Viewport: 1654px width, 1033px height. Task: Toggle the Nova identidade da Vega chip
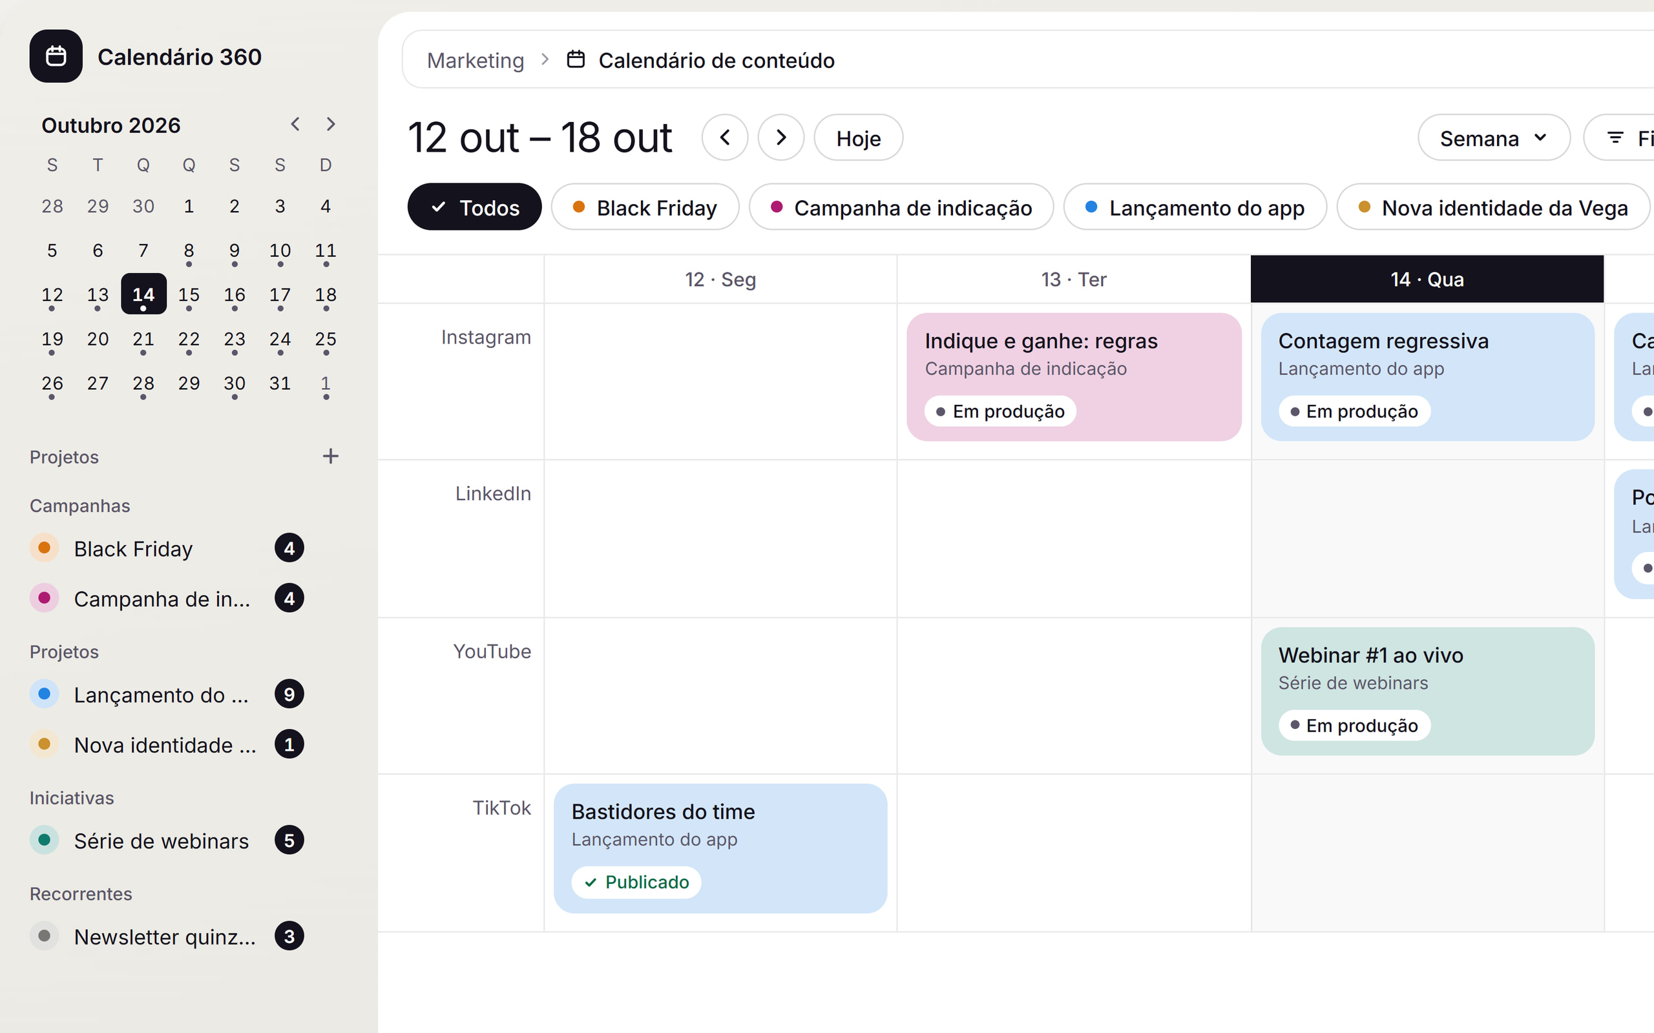click(1493, 207)
